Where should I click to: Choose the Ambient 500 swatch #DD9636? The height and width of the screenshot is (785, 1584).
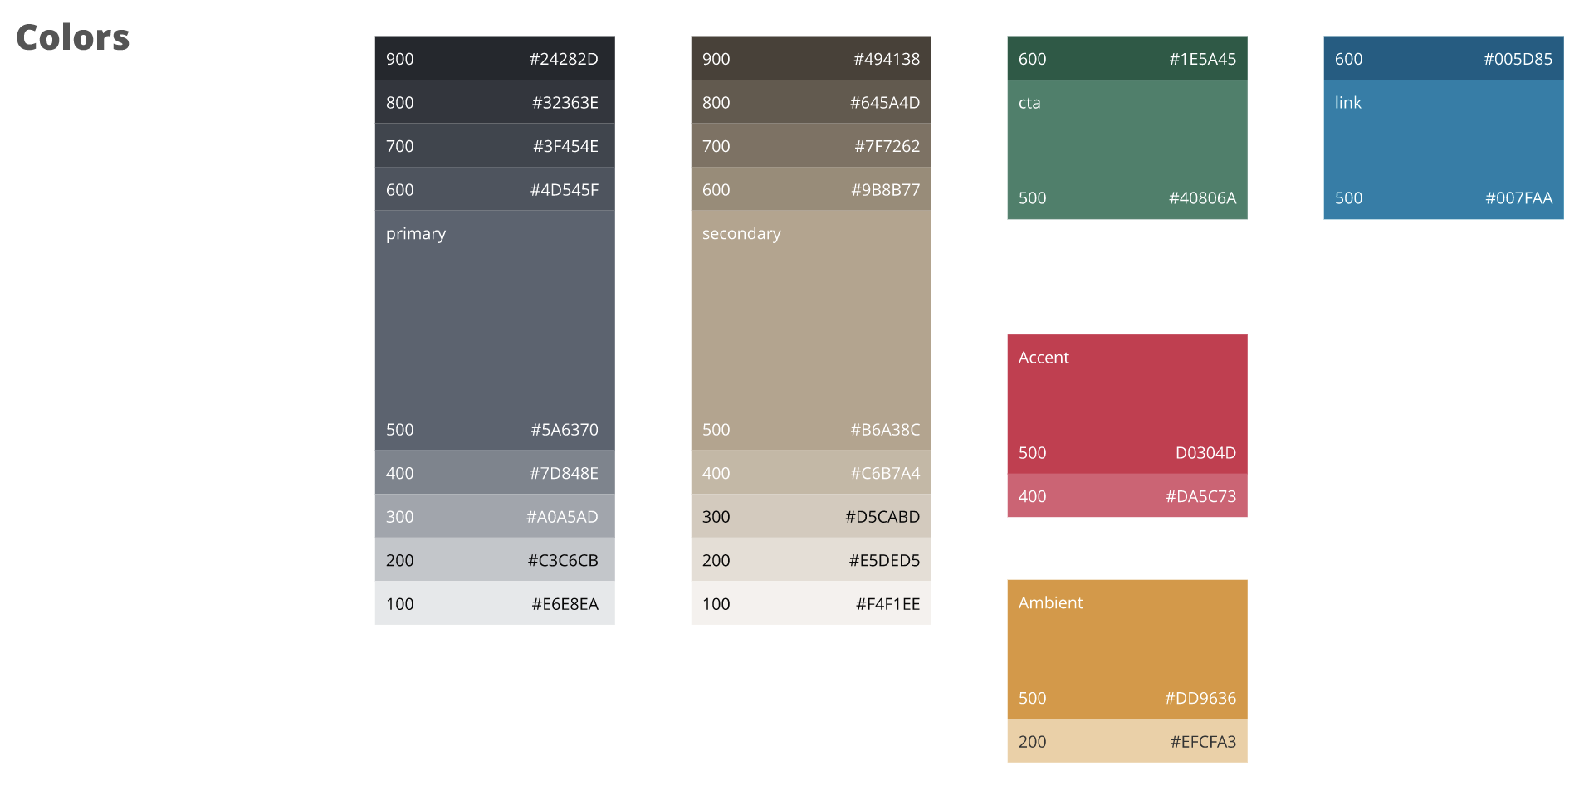(x=1127, y=650)
